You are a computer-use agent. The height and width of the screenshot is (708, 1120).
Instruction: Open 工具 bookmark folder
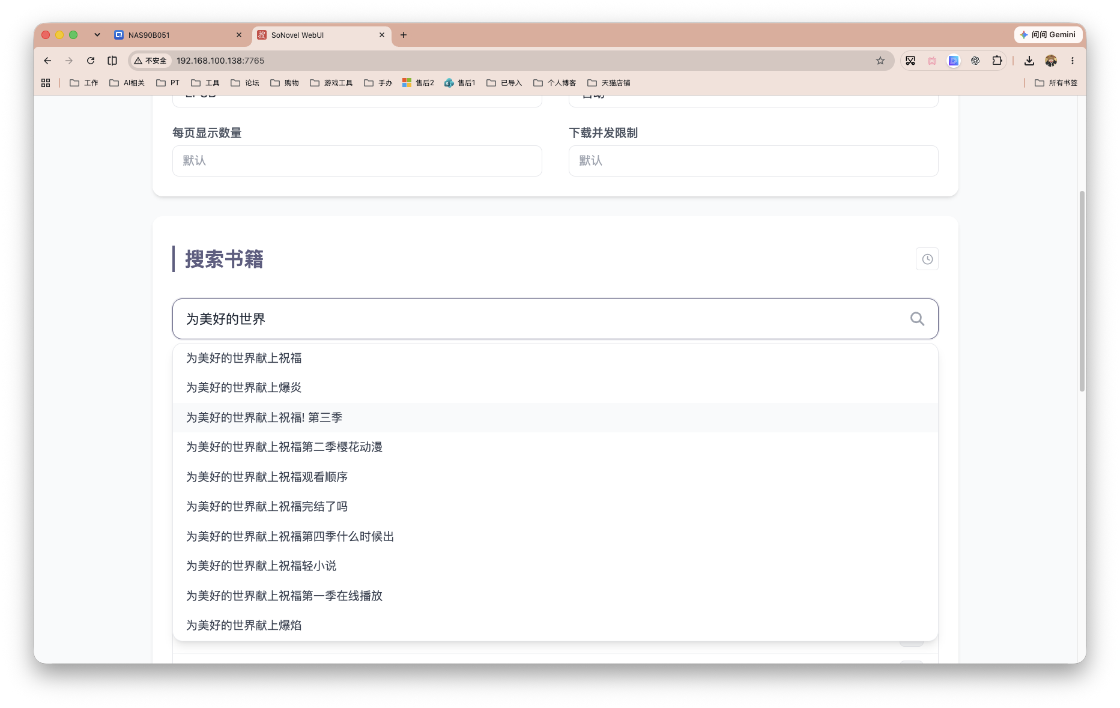pyautogui.click(x=205, y=83)
